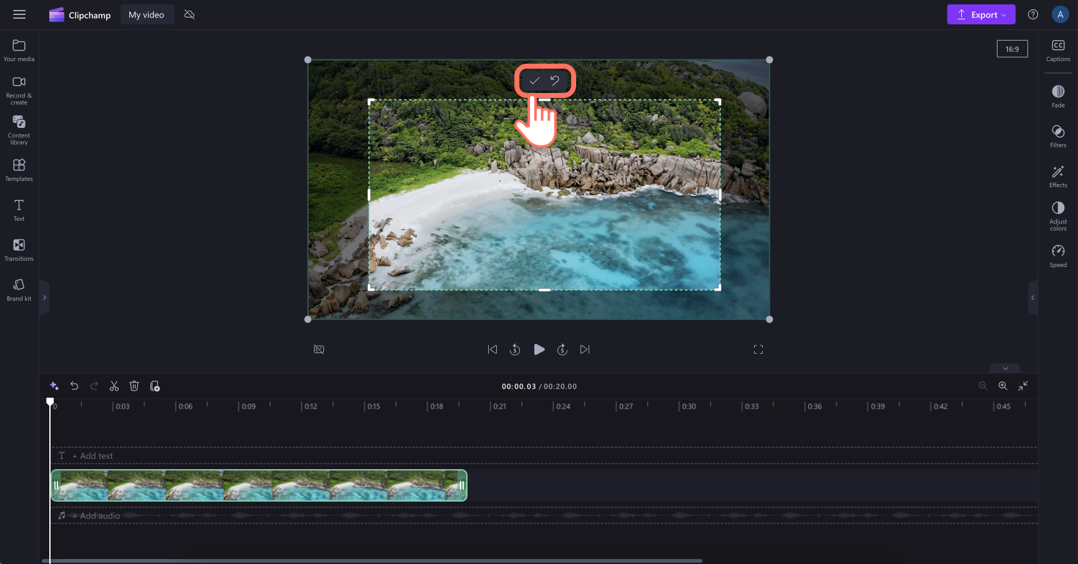Expand the right property panel arrow

[1033, 298]
